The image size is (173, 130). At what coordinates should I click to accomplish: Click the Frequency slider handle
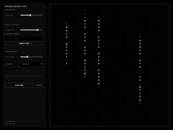coord(37,30)
